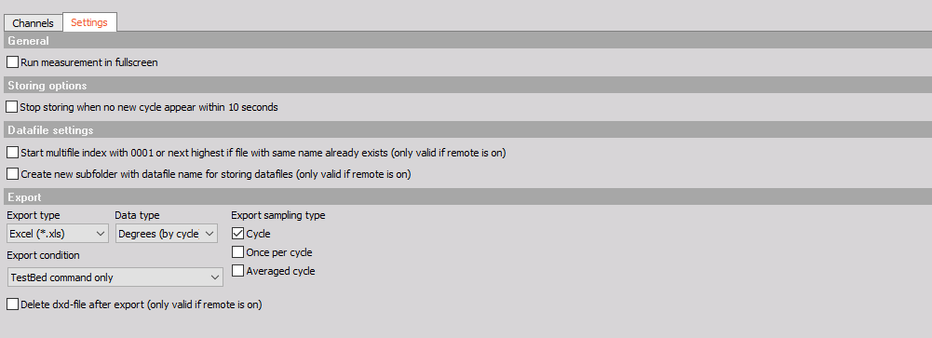Click the Export sampling type label

pyautogui.click(x=278, y=215)
